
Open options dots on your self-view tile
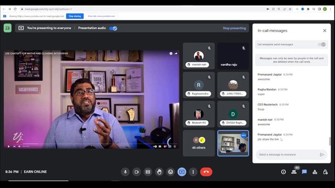click(243, 135)
